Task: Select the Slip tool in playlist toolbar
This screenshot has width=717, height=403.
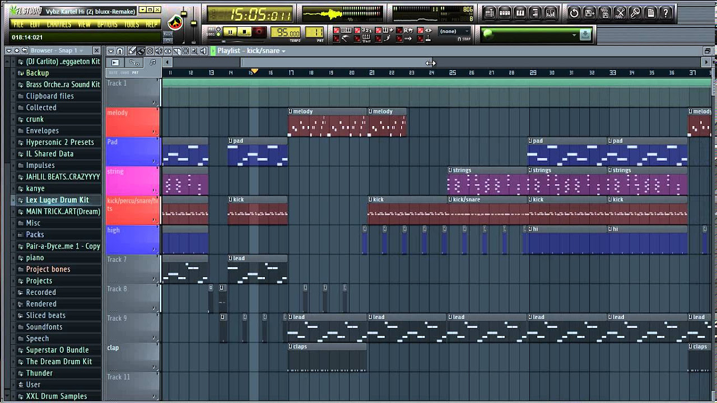Action: tap(167, 50)
